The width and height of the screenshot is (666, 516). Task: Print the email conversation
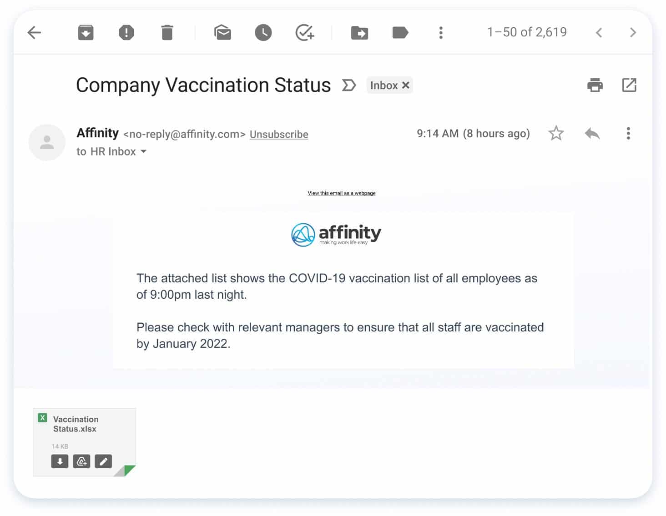[x=595, y=85]
